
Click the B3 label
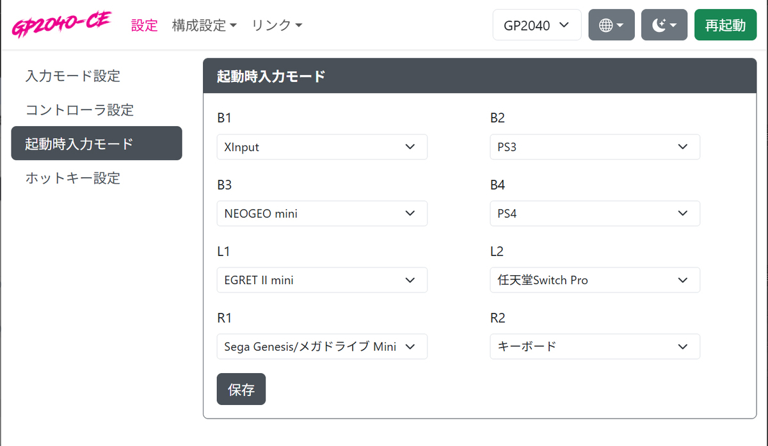coord(224,185)
